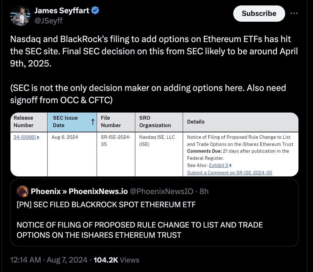Click the Release Number column header

[23, 121]
